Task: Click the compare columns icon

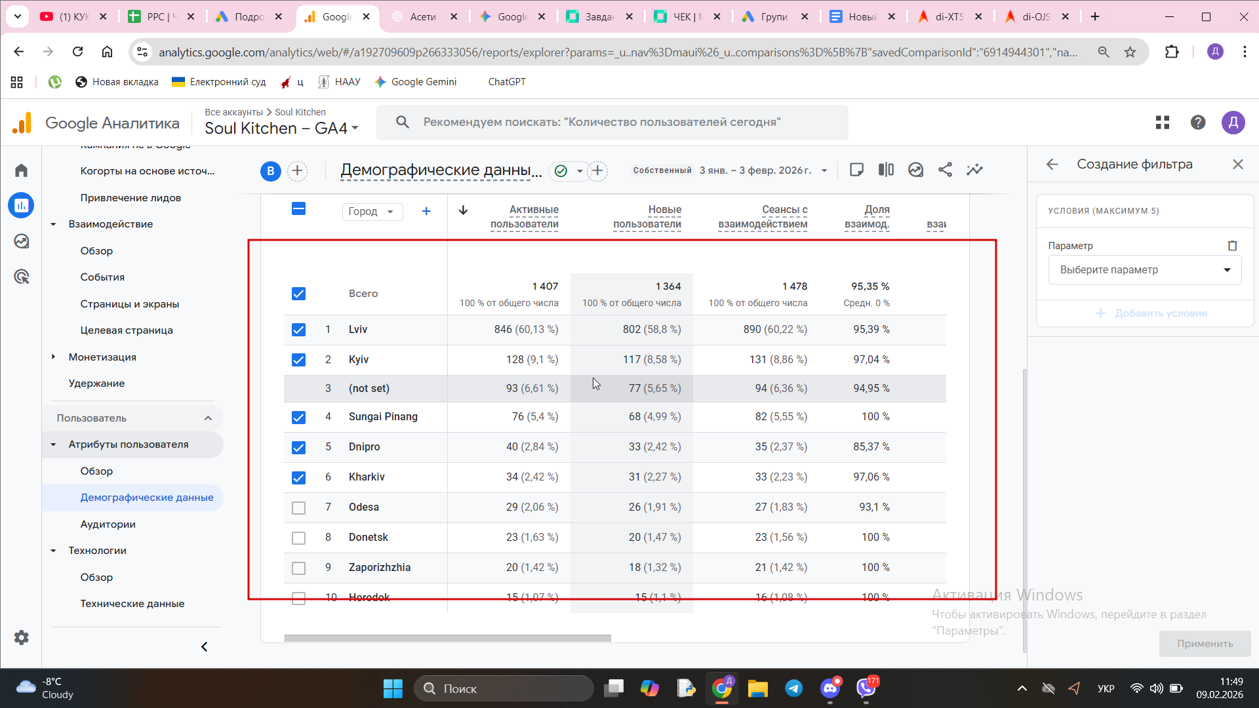Action: [886, 170]
